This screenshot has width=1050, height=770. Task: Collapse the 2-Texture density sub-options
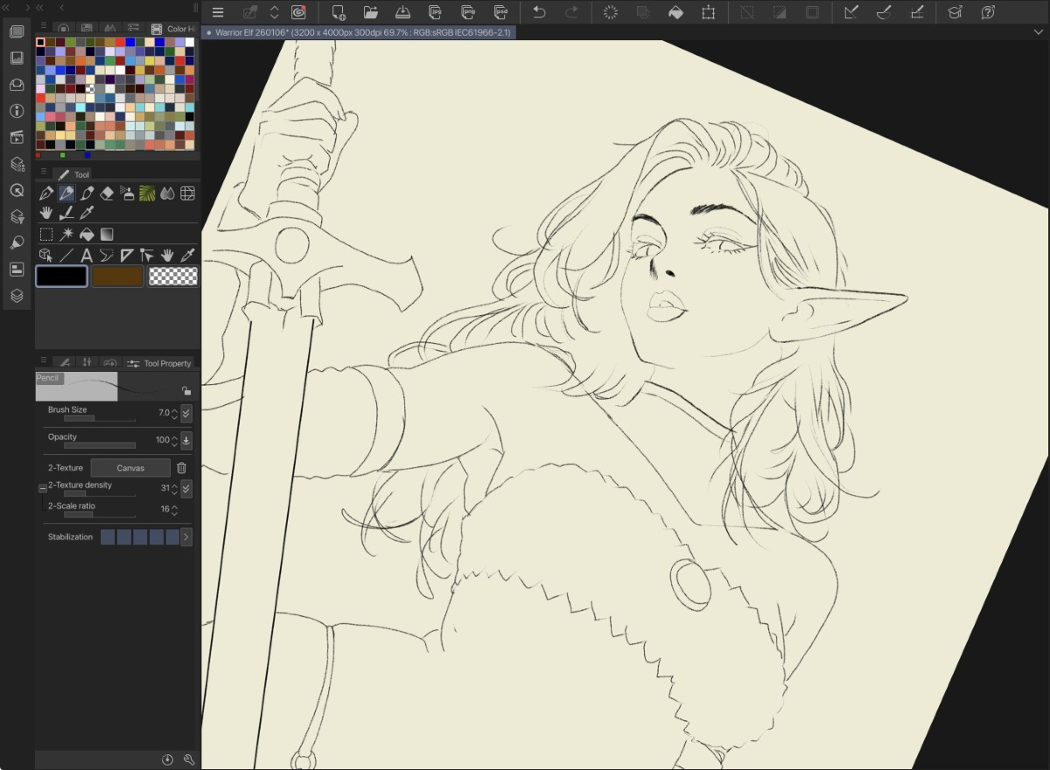point(43,488)
